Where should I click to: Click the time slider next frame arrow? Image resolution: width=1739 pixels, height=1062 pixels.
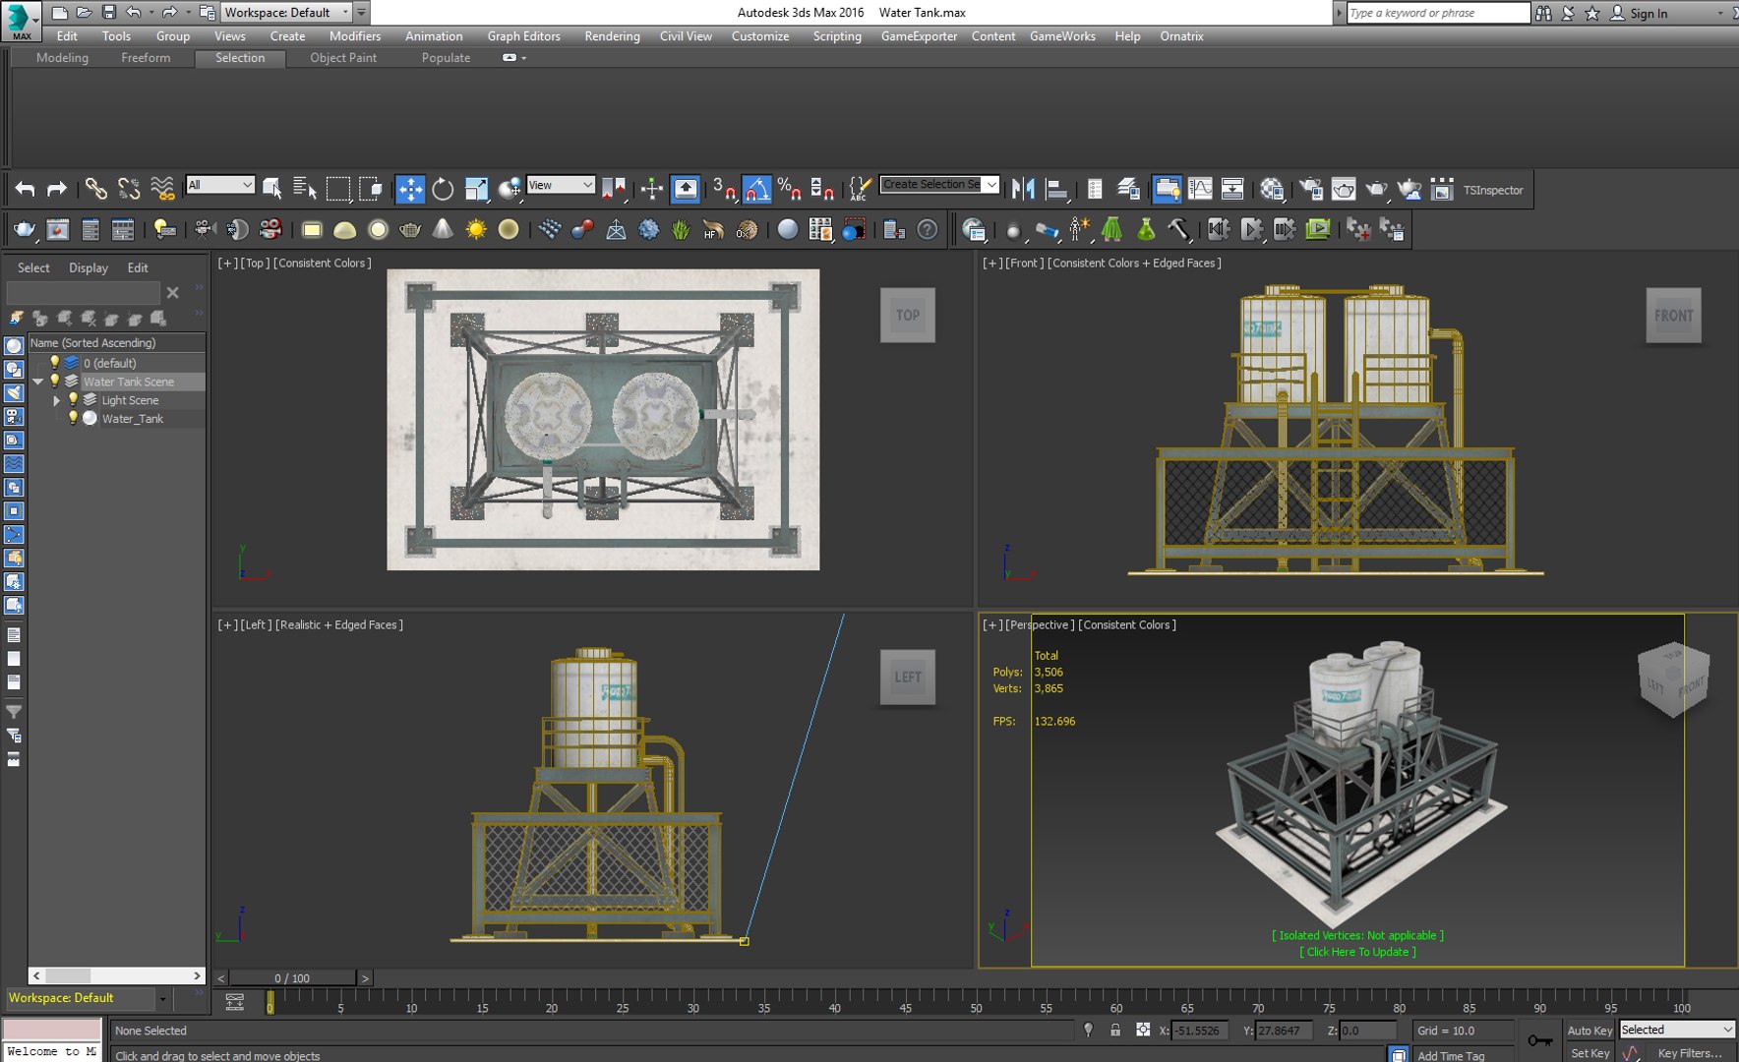[365, 978]
